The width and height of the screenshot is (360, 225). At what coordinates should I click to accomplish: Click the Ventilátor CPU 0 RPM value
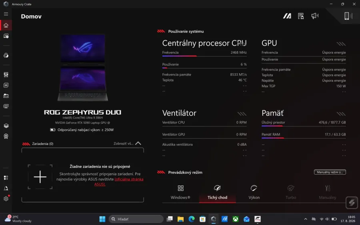[x=241, y=122]
